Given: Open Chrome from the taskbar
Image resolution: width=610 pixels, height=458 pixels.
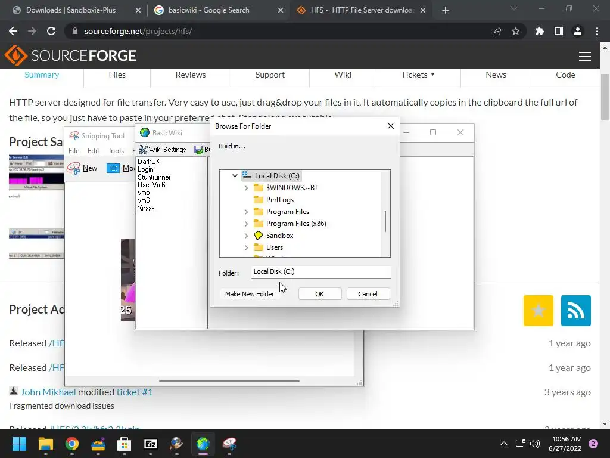Looking at the screenshot, I should click(72, 444).
